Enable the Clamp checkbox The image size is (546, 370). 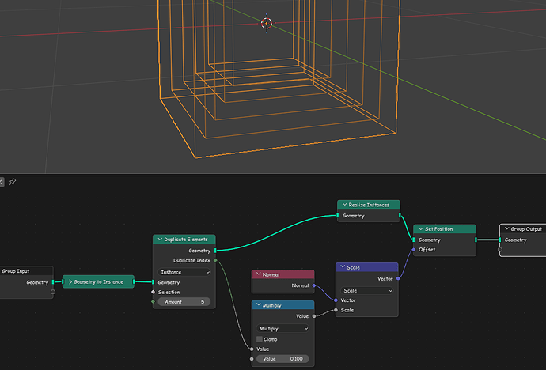(260, 339)
